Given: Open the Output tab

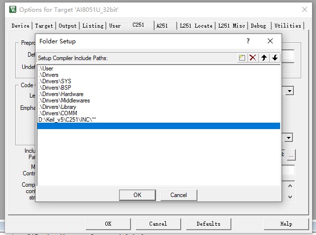Looking at the screenshot, I should pyautogui.click(x=67, y=26).
